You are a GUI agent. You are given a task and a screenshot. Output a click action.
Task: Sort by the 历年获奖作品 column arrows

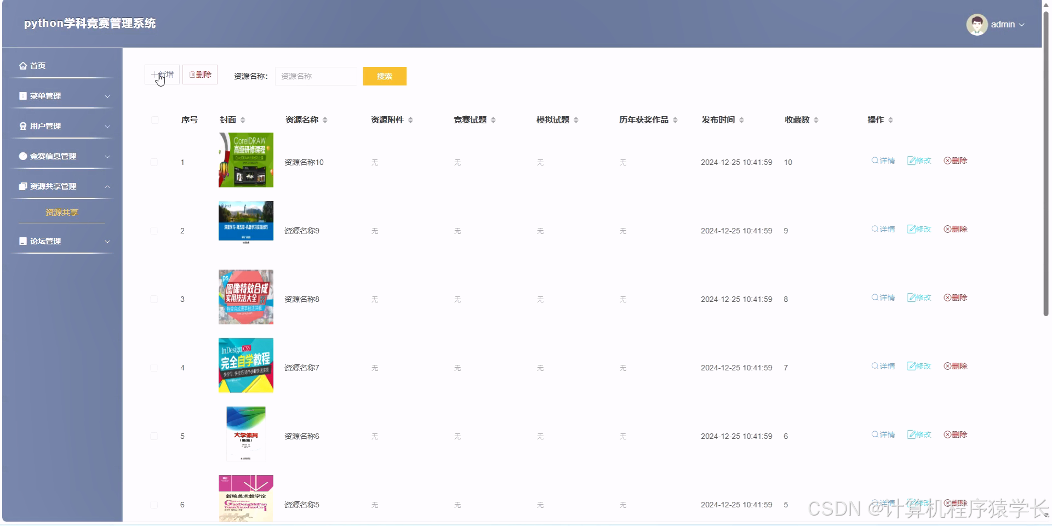coord(675,120)
